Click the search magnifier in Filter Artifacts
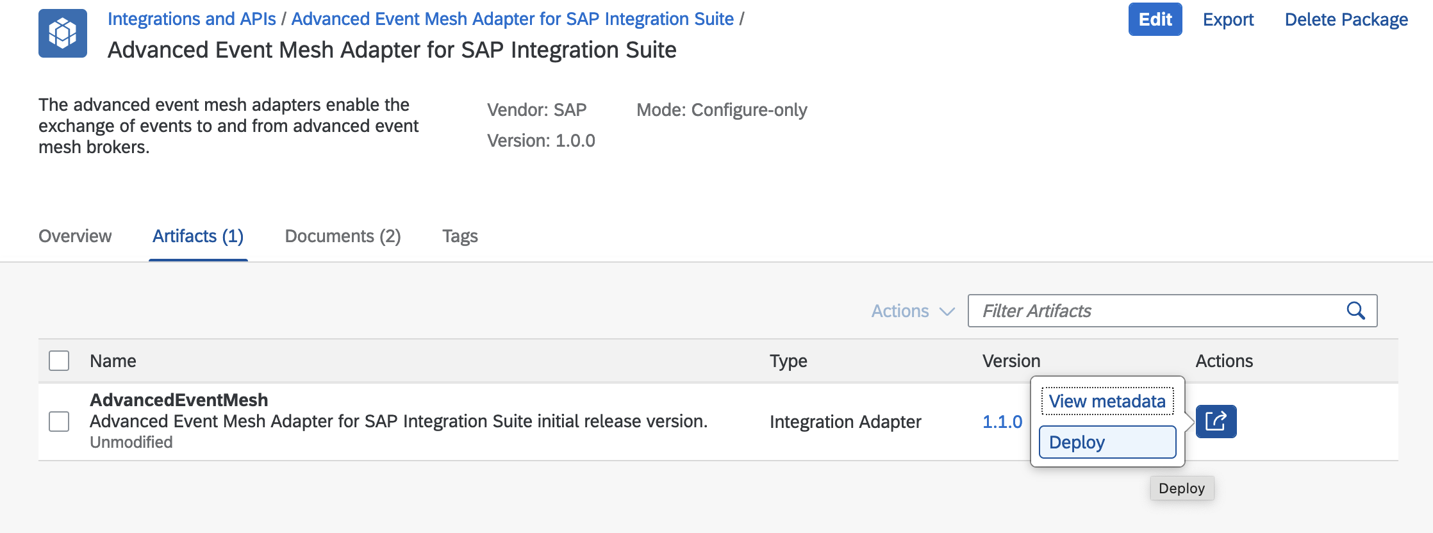 1355,311
